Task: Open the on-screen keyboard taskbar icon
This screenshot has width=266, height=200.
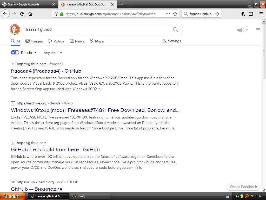Action: pos(228,196)
